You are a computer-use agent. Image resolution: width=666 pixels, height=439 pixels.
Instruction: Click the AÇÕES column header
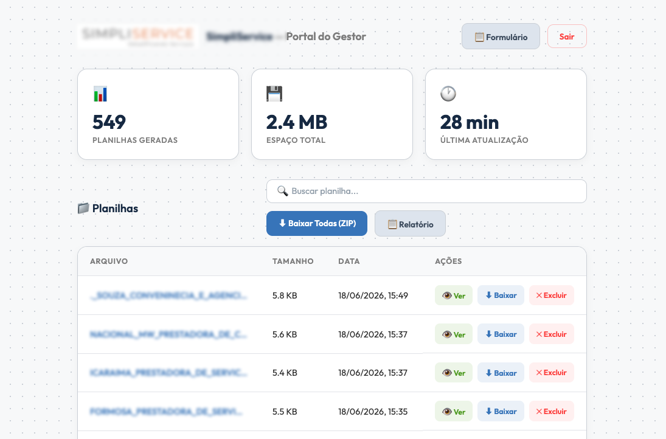(448, 261)
